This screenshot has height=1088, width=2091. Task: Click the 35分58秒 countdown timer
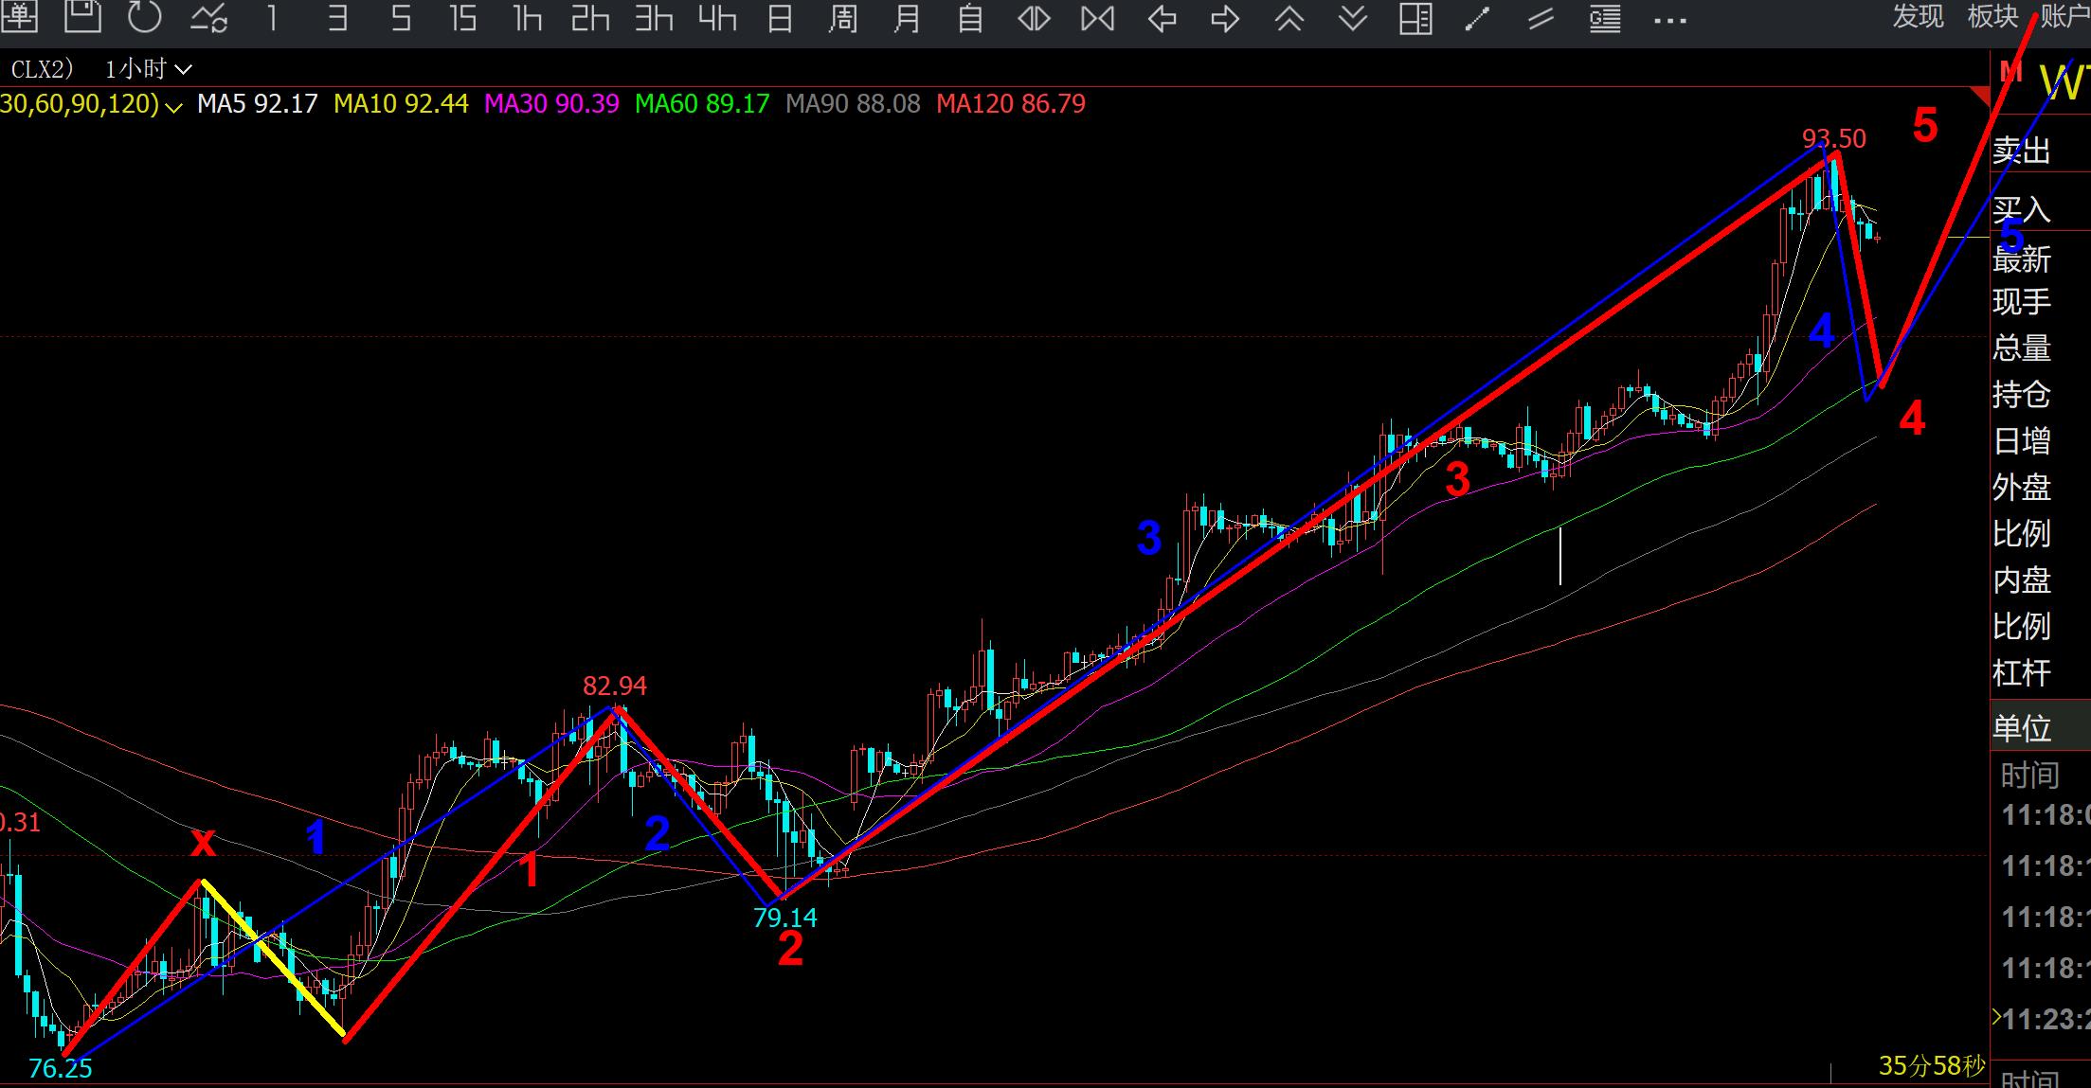[x=1932, y=1066]
